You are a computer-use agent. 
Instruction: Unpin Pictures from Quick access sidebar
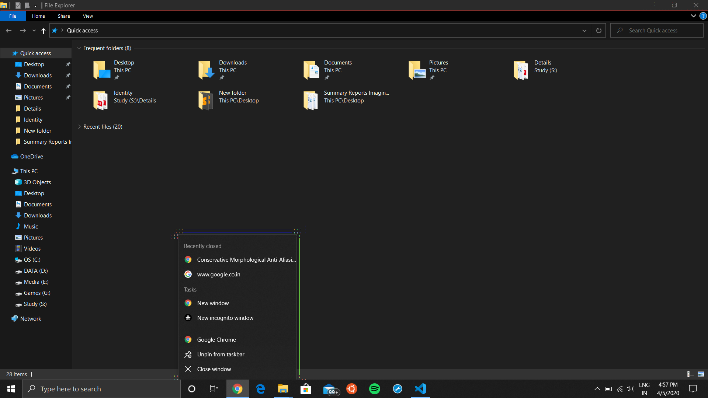68,97
